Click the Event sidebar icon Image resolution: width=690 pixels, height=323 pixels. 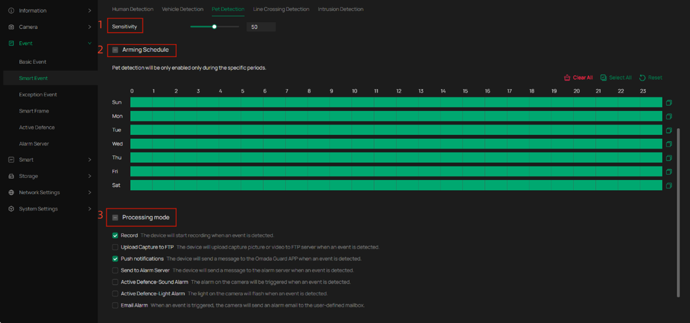(x=11, y=43)
